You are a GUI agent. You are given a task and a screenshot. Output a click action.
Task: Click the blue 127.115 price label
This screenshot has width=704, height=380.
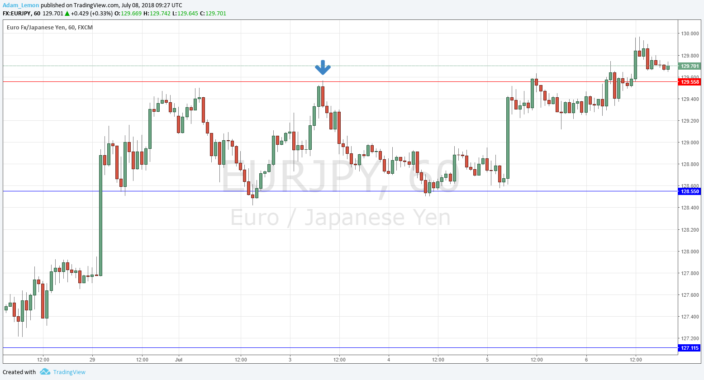pyautogui.click(x=690, y=348)
